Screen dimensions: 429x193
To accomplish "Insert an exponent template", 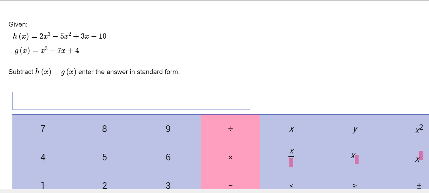I will (418, 157).
